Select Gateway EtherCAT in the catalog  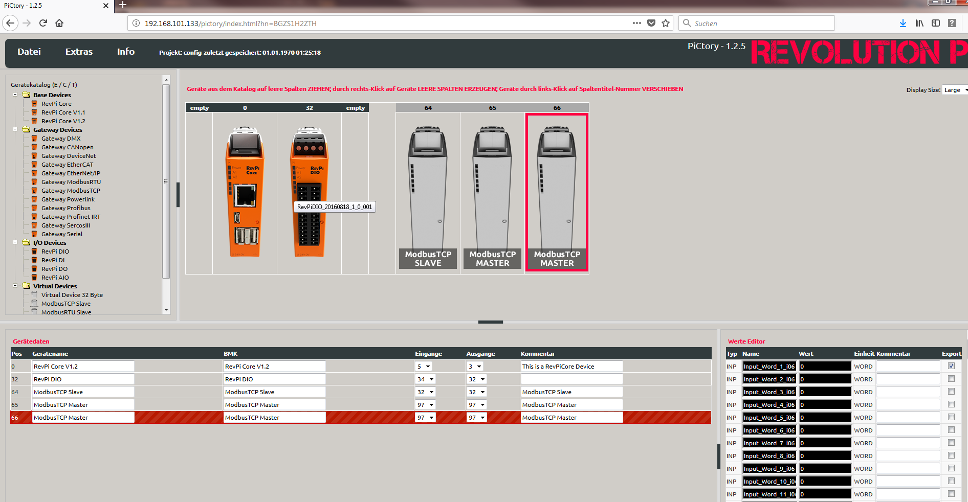point(68,165)
